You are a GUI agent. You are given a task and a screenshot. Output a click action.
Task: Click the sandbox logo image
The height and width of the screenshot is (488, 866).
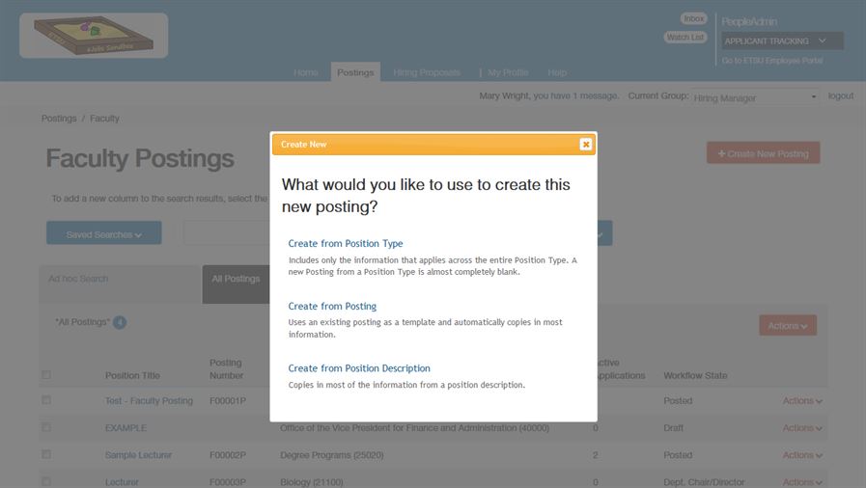tap(94, 36)
